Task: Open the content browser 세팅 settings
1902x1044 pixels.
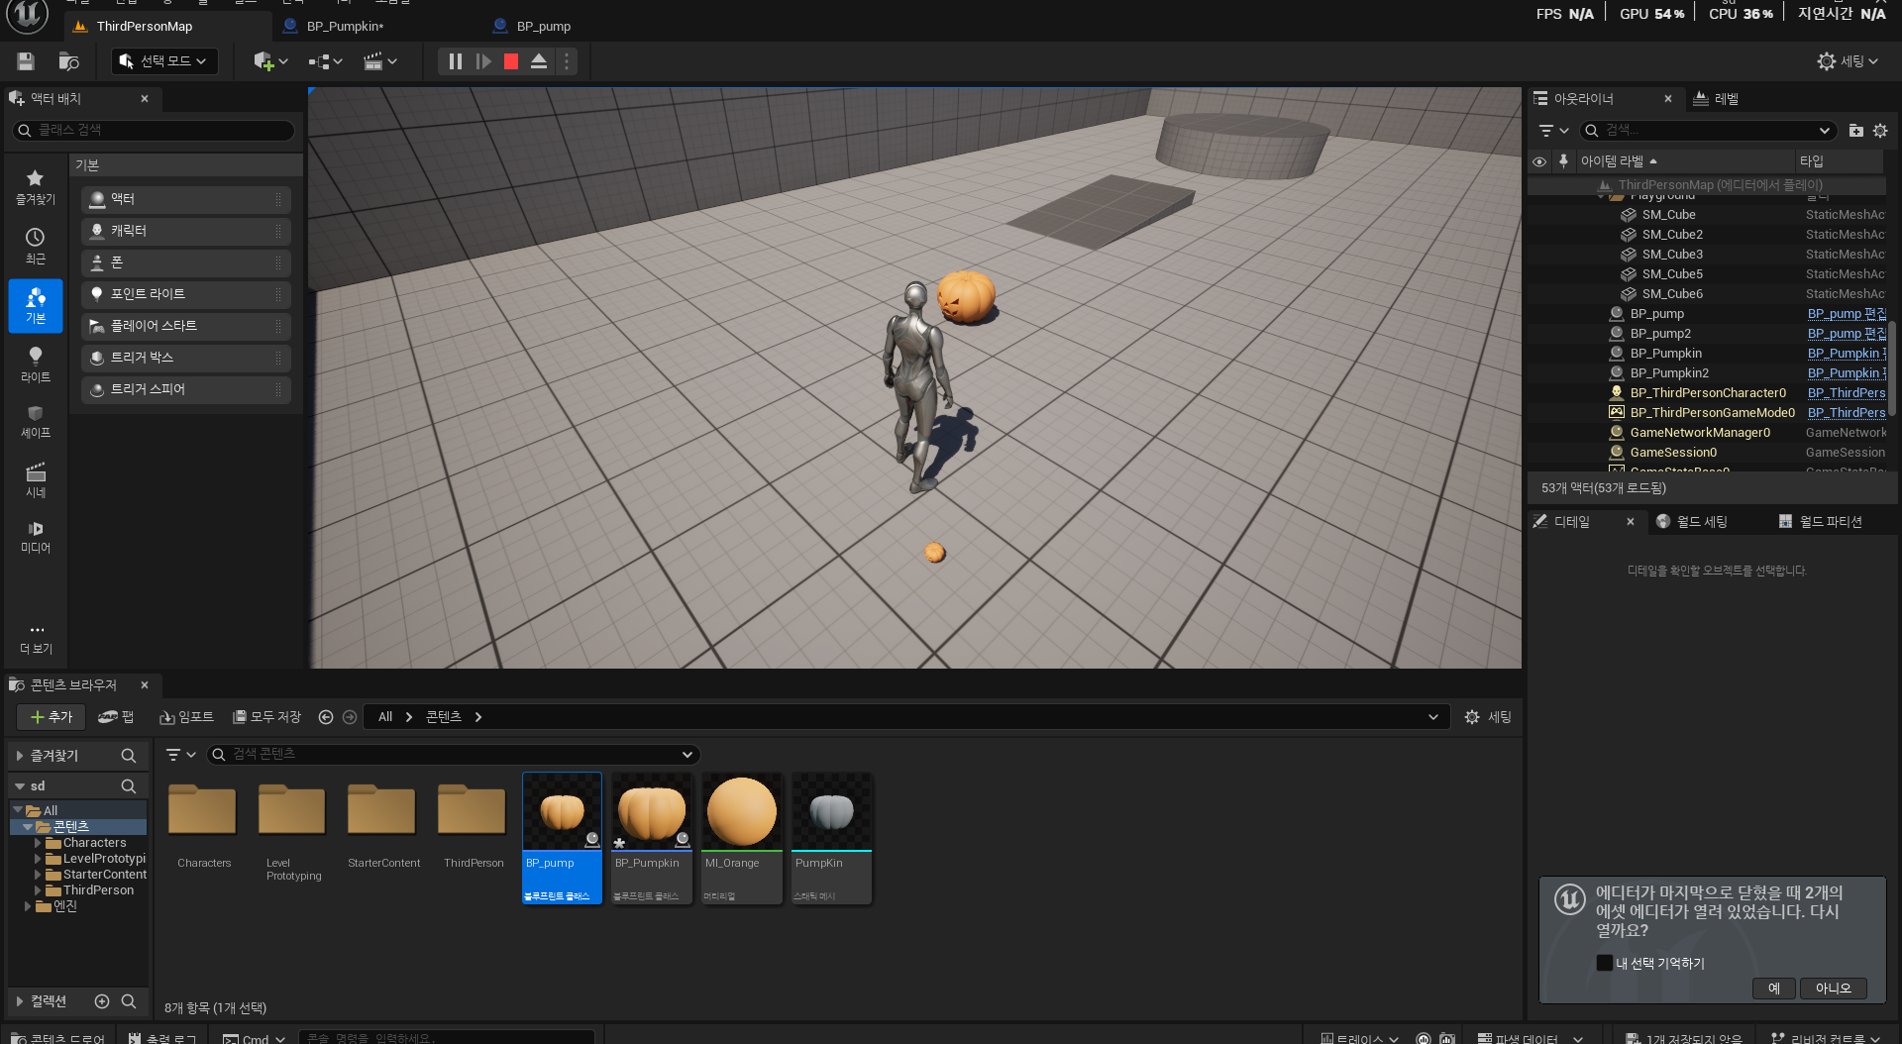Action: [1488, 717]
